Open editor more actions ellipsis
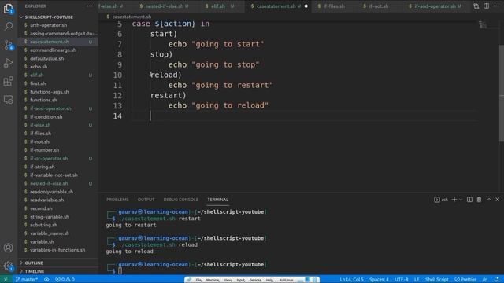 [496, 6]
